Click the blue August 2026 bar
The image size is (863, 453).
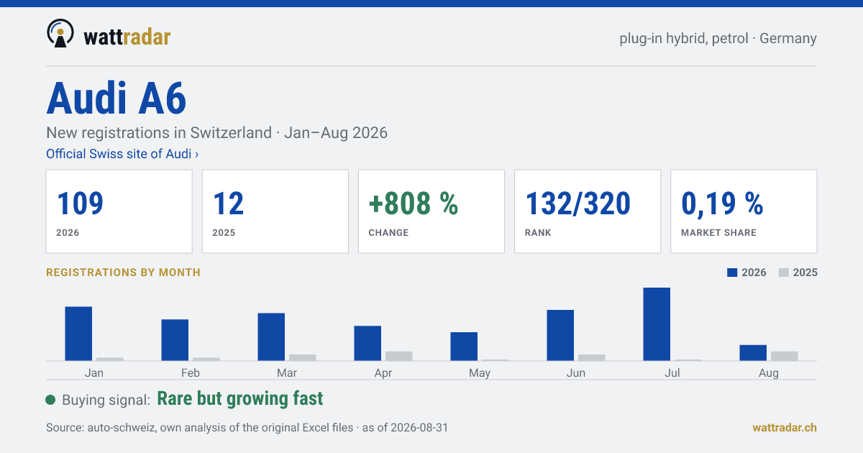click(x=753, y=353)
